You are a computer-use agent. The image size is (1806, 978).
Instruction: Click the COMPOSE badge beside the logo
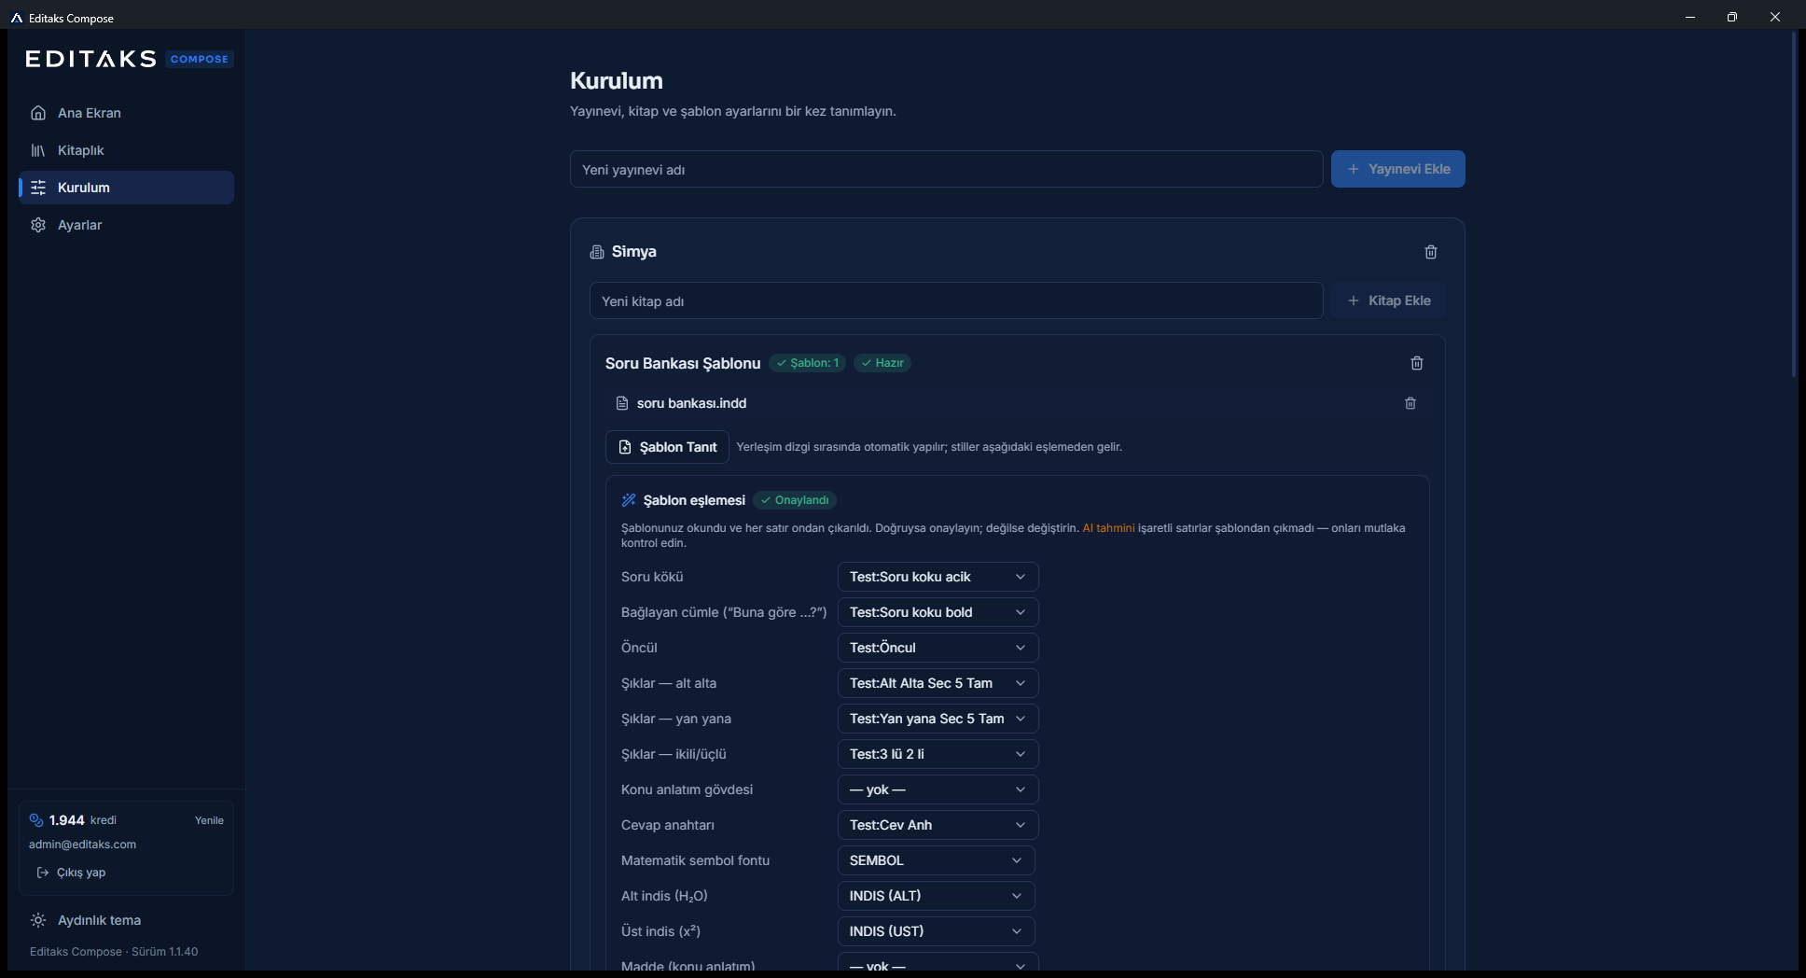[x=200, y=59]
